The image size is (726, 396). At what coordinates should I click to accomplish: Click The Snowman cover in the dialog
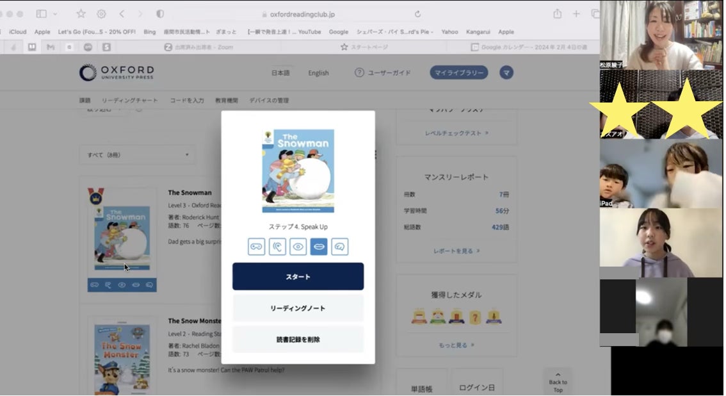298,171
